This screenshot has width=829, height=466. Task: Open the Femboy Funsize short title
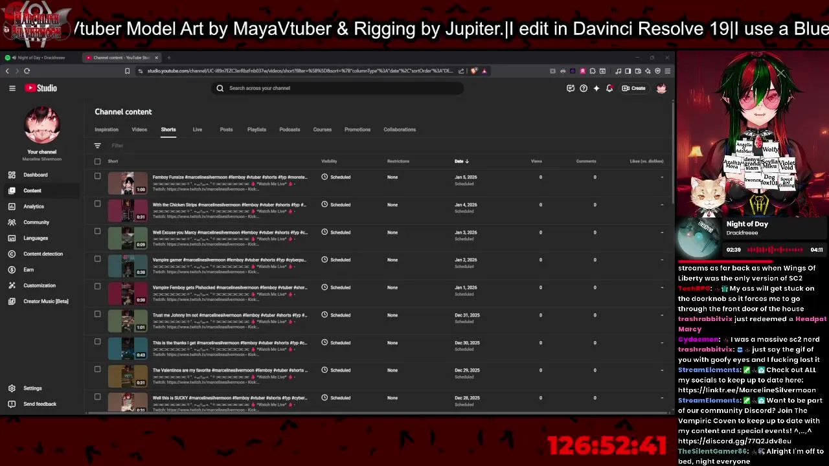230,177
